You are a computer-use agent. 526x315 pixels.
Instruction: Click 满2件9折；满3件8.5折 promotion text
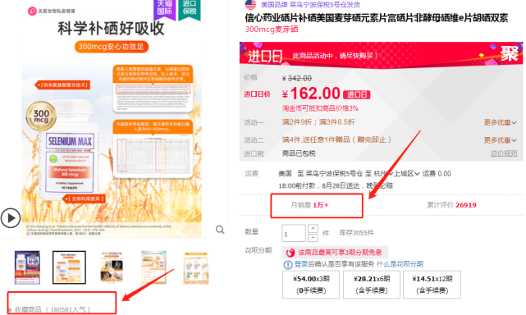(318, 121)
